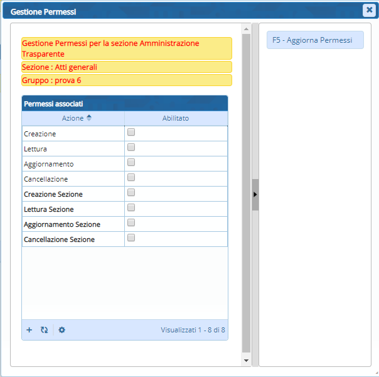
Task: Click the Abilitato column header
Action: pyautogui.click(x=176, y=118)
